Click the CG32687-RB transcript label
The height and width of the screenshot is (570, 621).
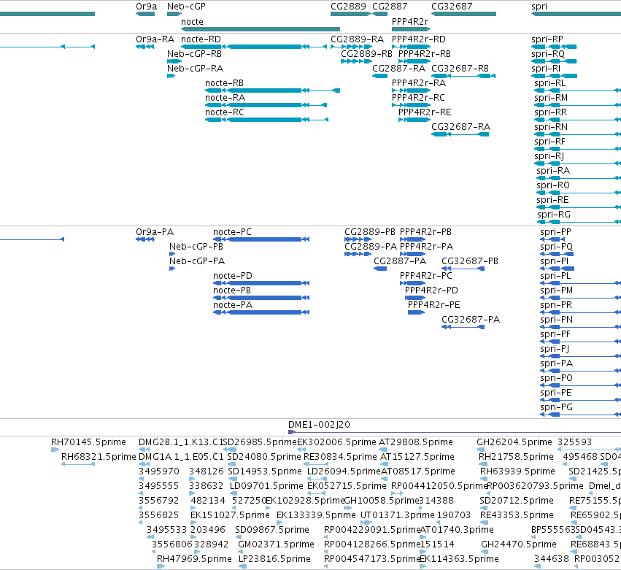[x=460, y=69]
